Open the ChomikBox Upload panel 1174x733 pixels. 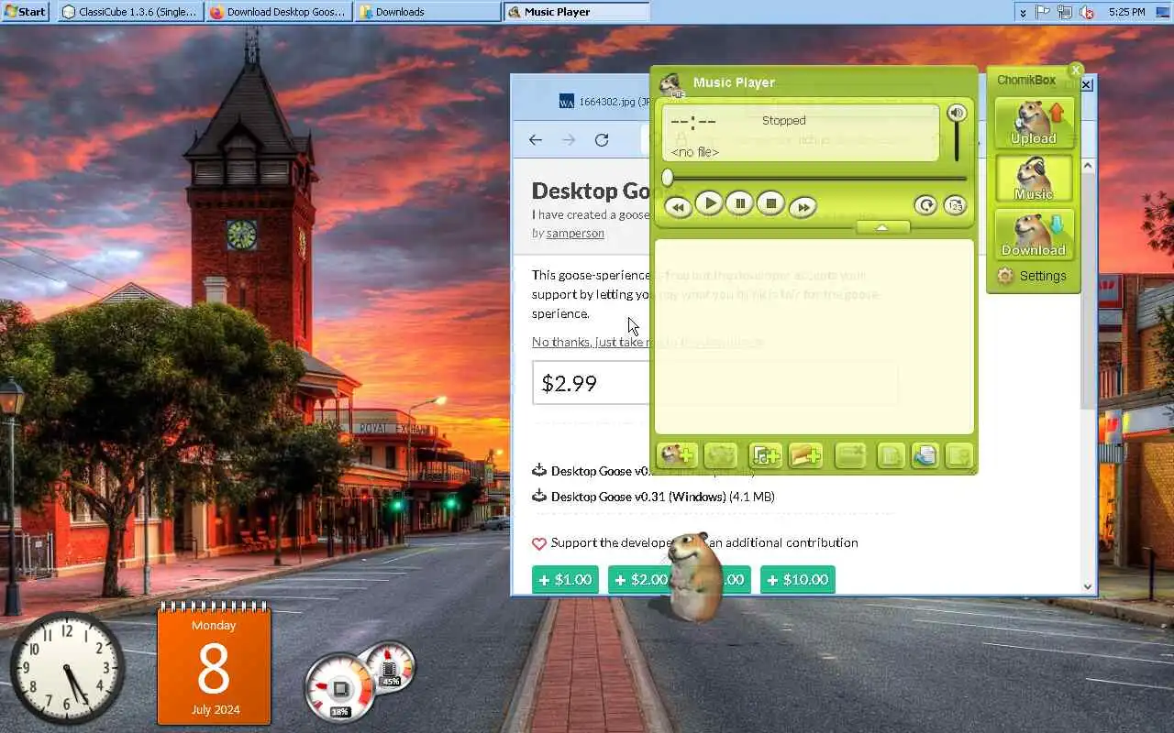[1034, 123]
